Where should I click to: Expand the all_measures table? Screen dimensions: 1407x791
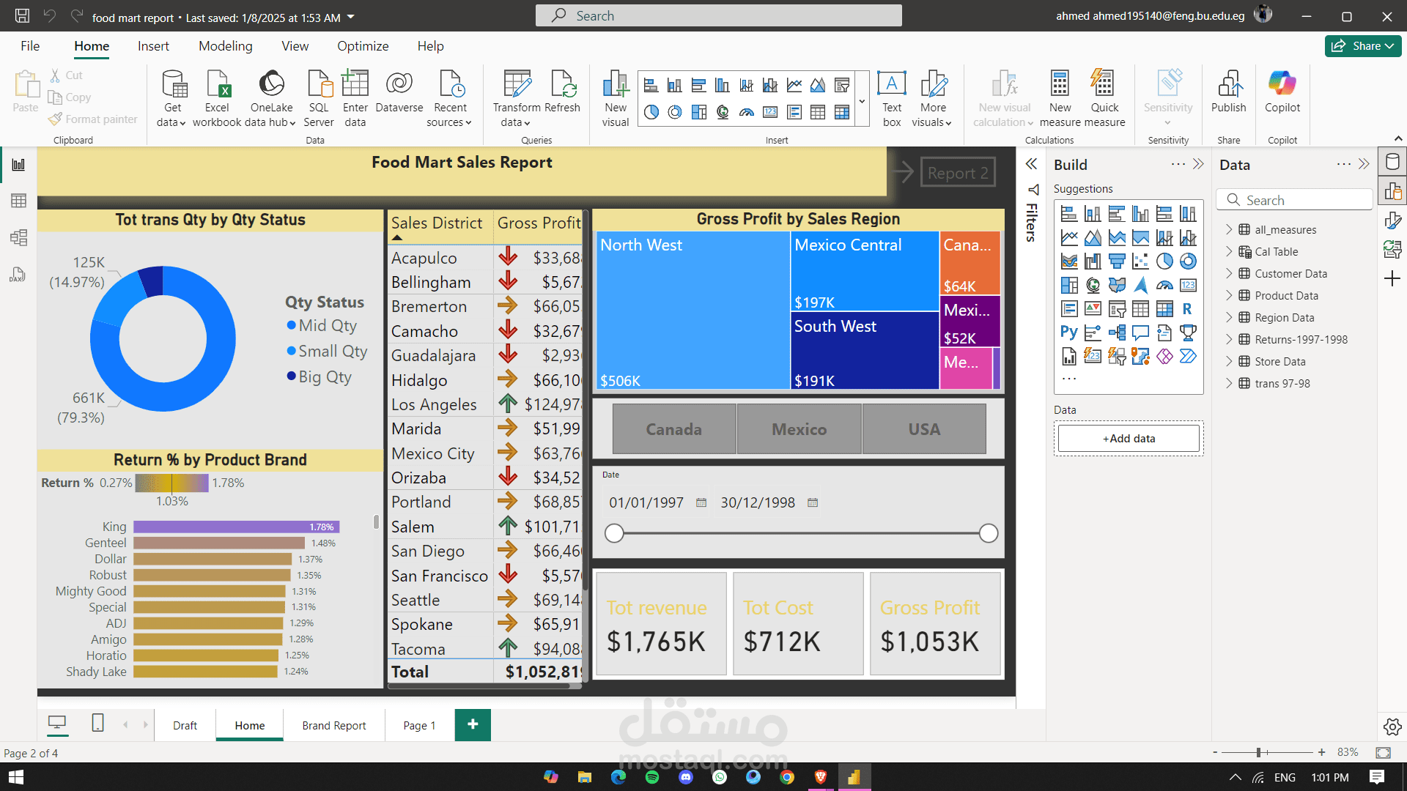1229,229
